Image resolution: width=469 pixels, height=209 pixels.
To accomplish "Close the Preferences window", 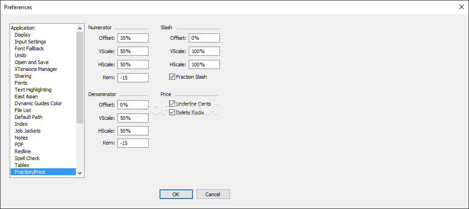I will [462, 7].
